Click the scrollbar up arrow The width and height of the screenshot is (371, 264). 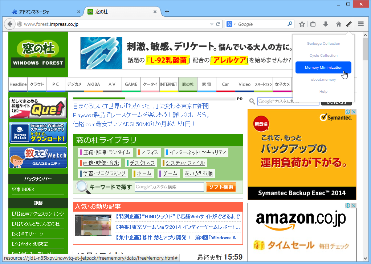click(366, 34)
